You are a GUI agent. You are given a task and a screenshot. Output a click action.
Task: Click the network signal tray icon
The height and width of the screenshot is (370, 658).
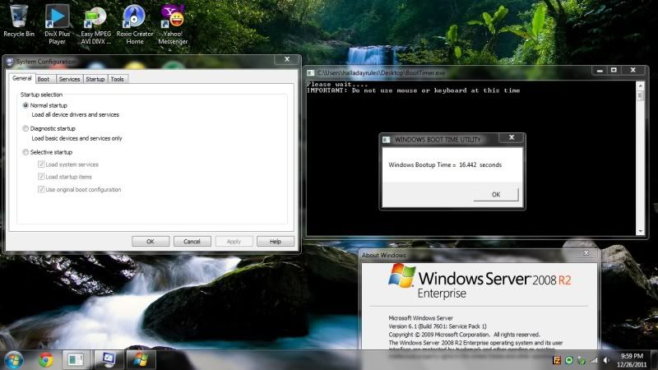click(x=593, y=360)
